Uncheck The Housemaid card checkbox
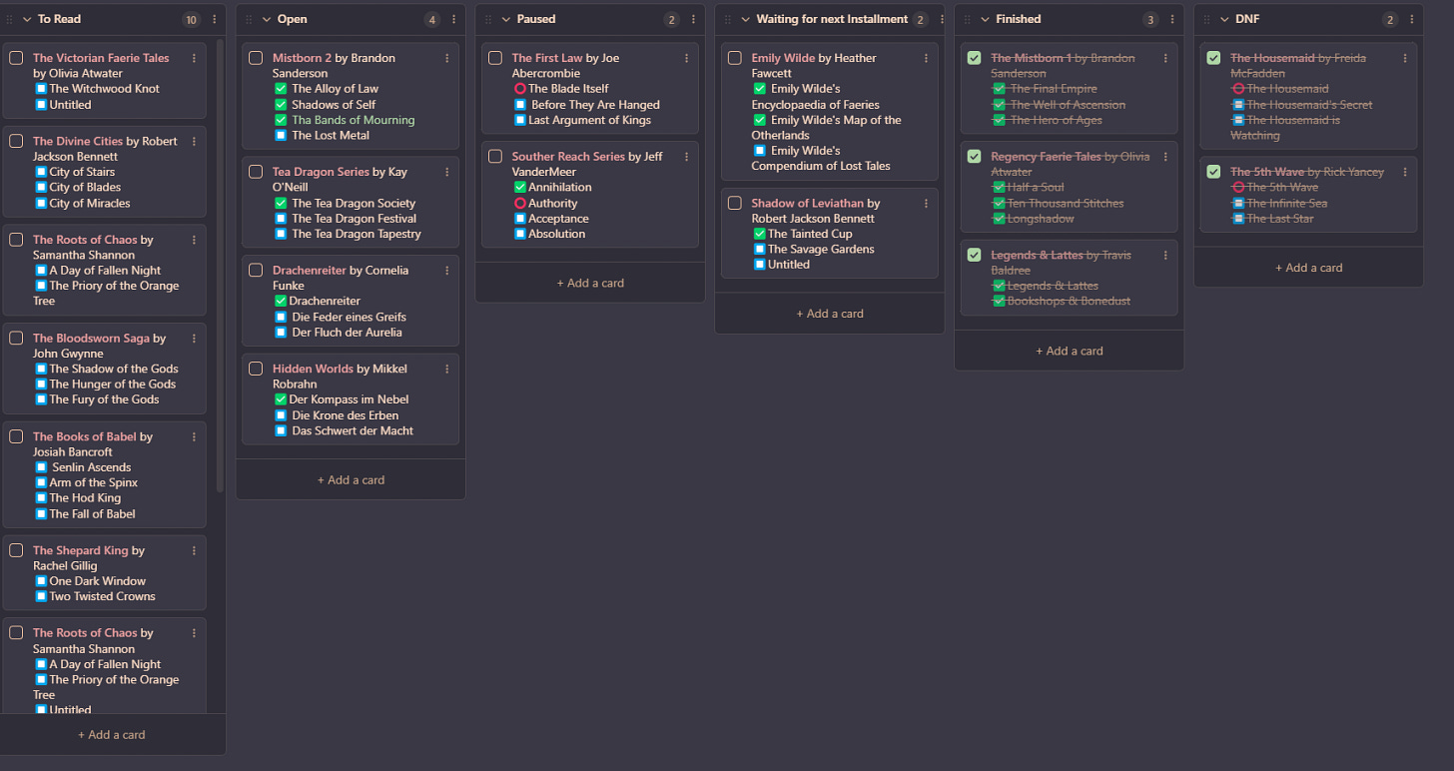1454x771 pixels. tap(1213, 58)
